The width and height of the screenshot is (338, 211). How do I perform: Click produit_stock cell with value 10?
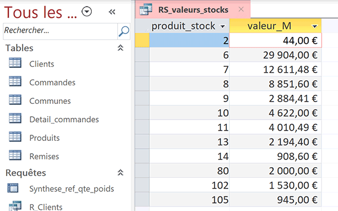point(189,113)
